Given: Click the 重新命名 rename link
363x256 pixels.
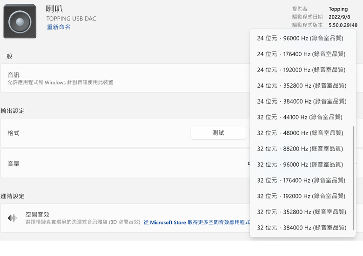Looking at the screenshot, I should tap(59, 27).
